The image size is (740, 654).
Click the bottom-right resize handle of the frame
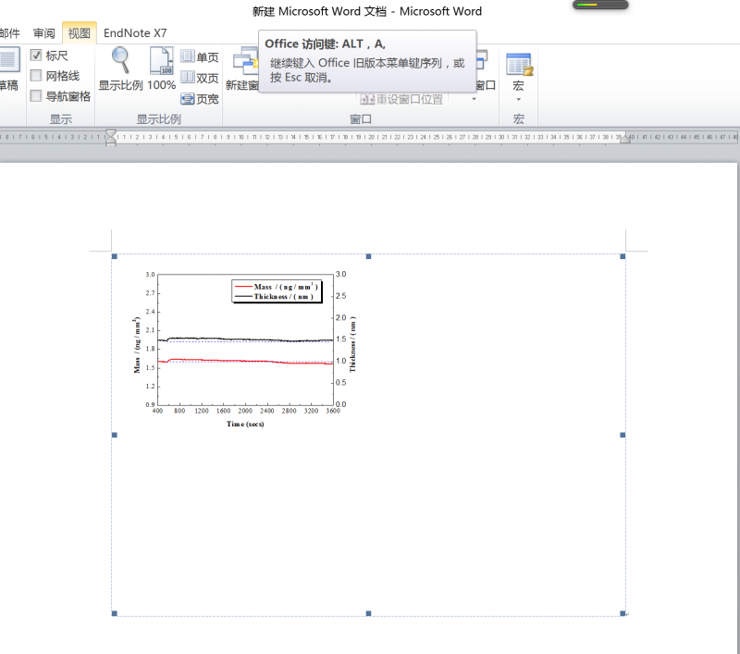click(623, 613)
